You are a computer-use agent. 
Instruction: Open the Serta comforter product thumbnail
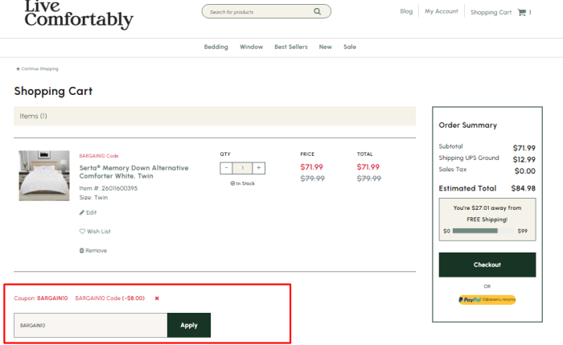click(x=44, y=175)
